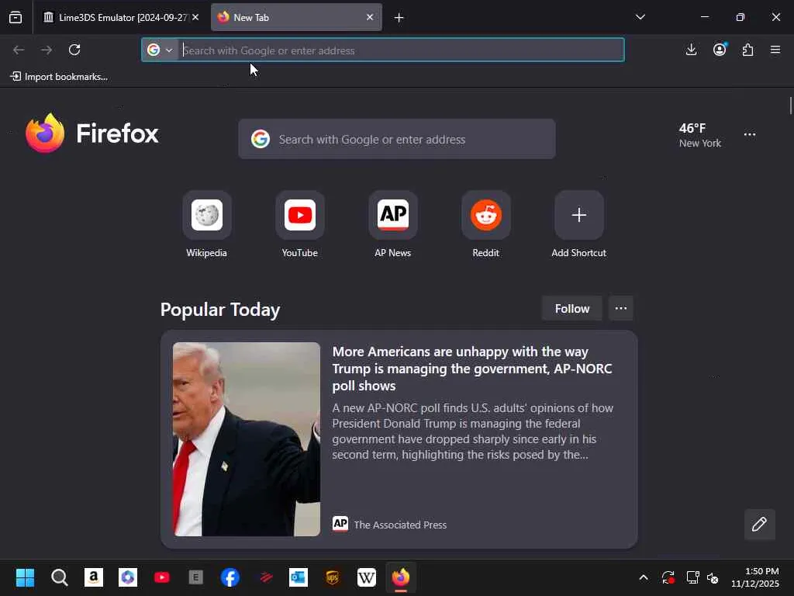The width and height of the screenshot is (794, 596).
Task: Open the network display tray icon
Action: [692, 577]
